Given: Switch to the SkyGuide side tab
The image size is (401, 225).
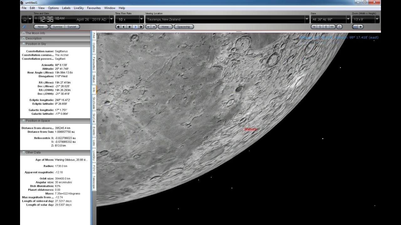Looking at the screenshot, I should (x=94, y=103).
